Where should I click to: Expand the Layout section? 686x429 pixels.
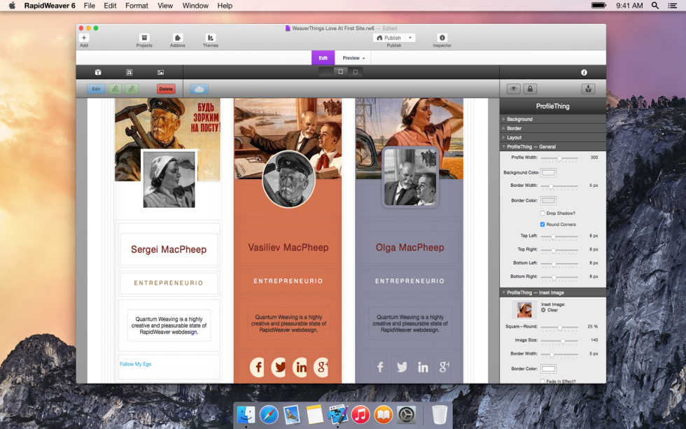click(553, 137)
